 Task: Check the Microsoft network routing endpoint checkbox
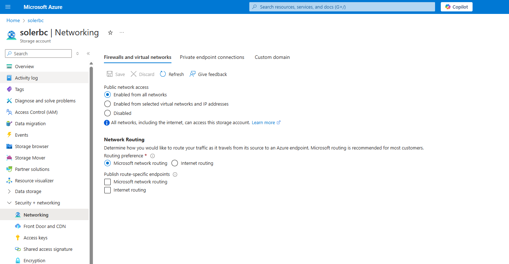pyautogui.click(x=108, y=182)
